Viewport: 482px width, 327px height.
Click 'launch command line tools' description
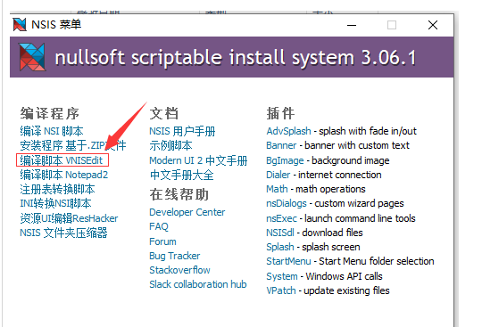[360, 218]
